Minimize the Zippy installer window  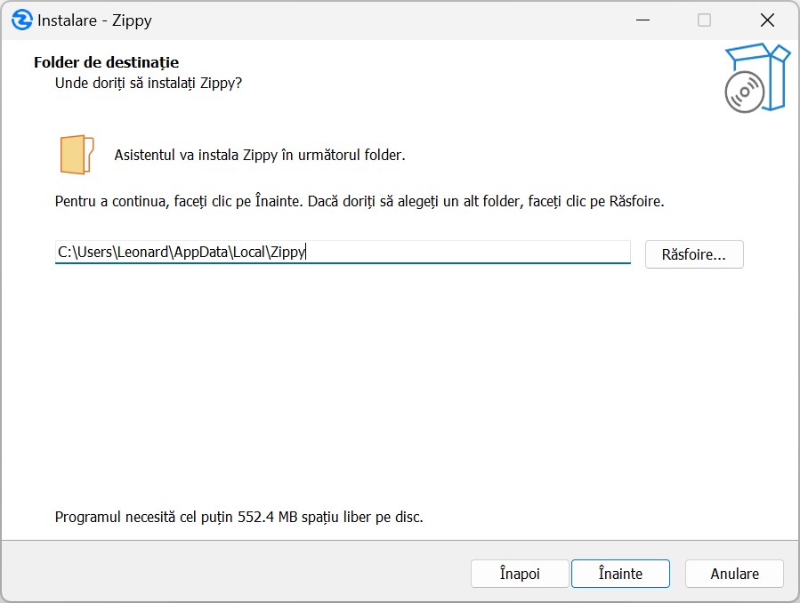pos(641,20)
